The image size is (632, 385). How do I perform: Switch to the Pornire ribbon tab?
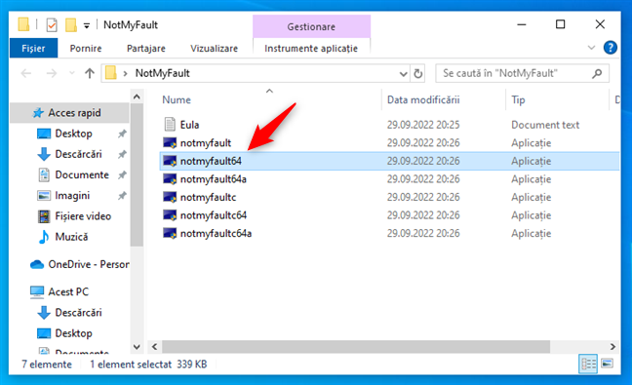tap(86, 49)
